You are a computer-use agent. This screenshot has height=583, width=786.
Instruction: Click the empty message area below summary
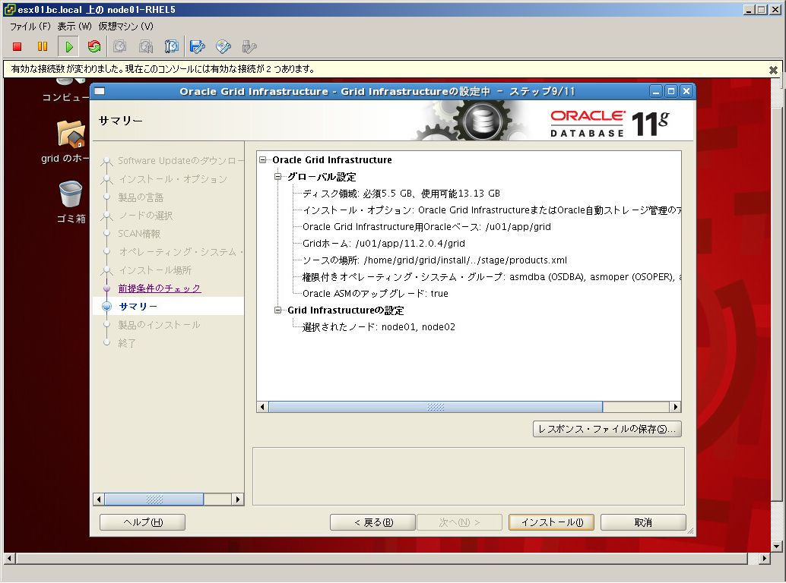(468, 476)
